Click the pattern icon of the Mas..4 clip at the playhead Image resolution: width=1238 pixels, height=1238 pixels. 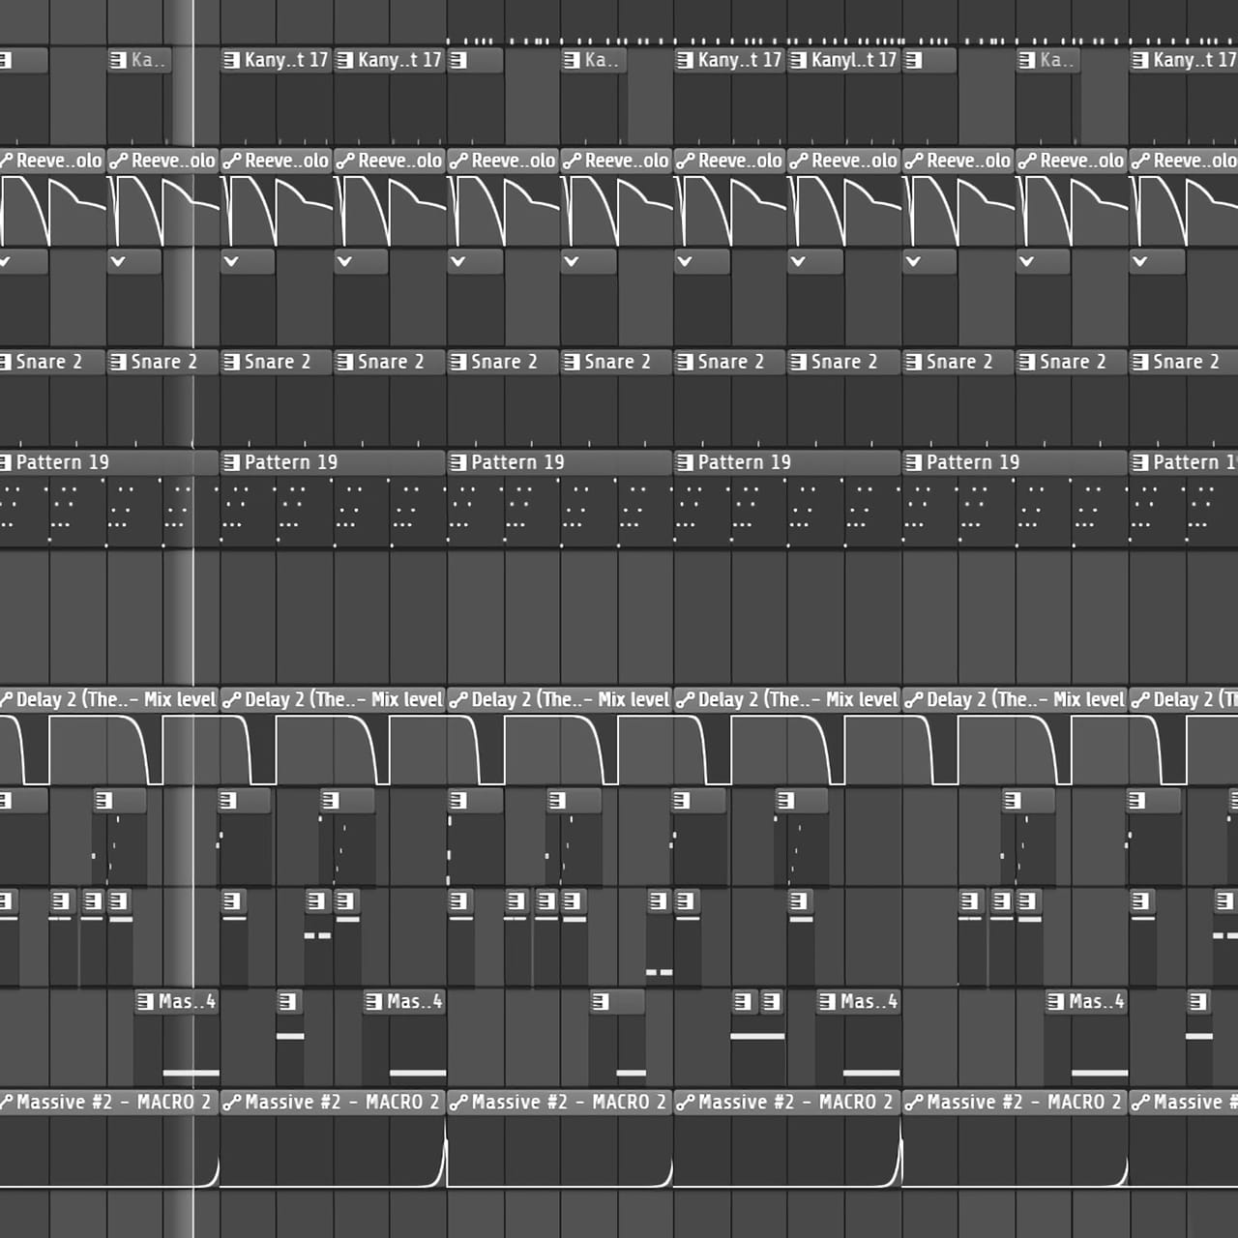146,1002
